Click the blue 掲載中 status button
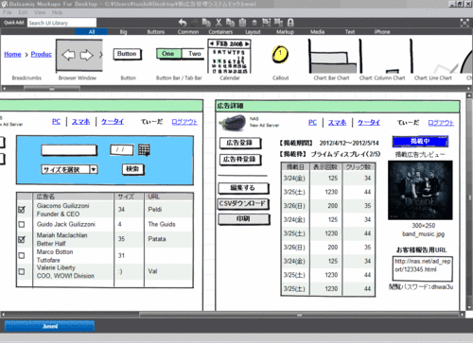 pos(420,142)
